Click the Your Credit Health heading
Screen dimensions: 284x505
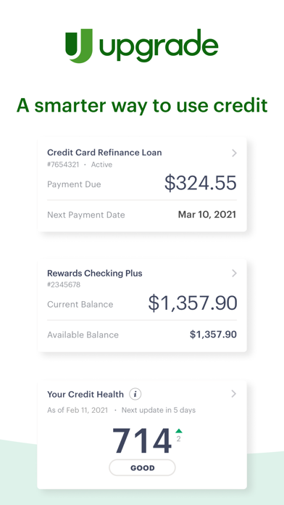coord(85,394)
